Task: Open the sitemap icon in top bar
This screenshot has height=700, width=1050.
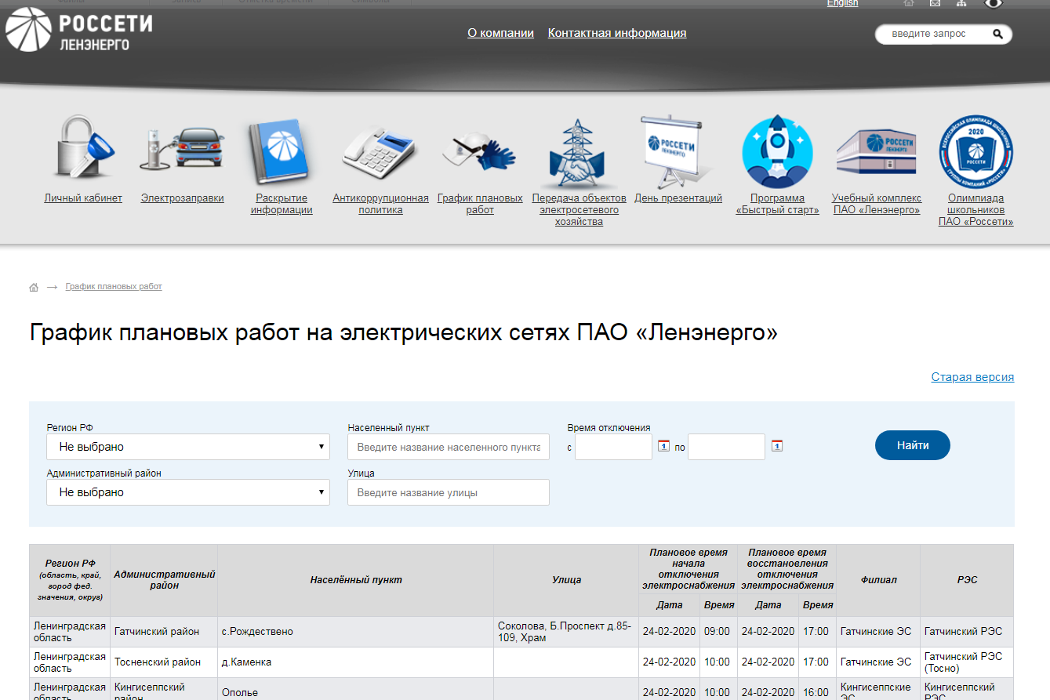Action: (x=961, y=3)
